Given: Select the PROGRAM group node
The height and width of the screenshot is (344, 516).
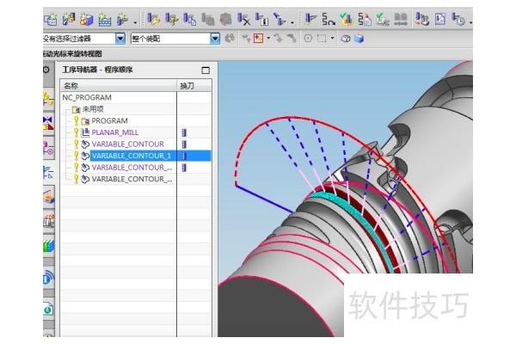Looking at the screenshot, I should 109,120.
